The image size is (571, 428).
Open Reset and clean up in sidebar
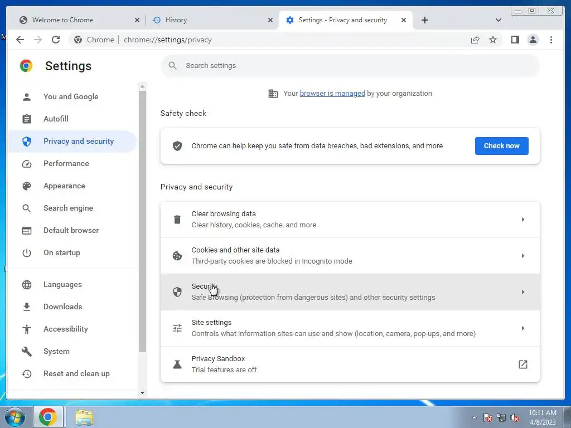(x=72, y=374)
